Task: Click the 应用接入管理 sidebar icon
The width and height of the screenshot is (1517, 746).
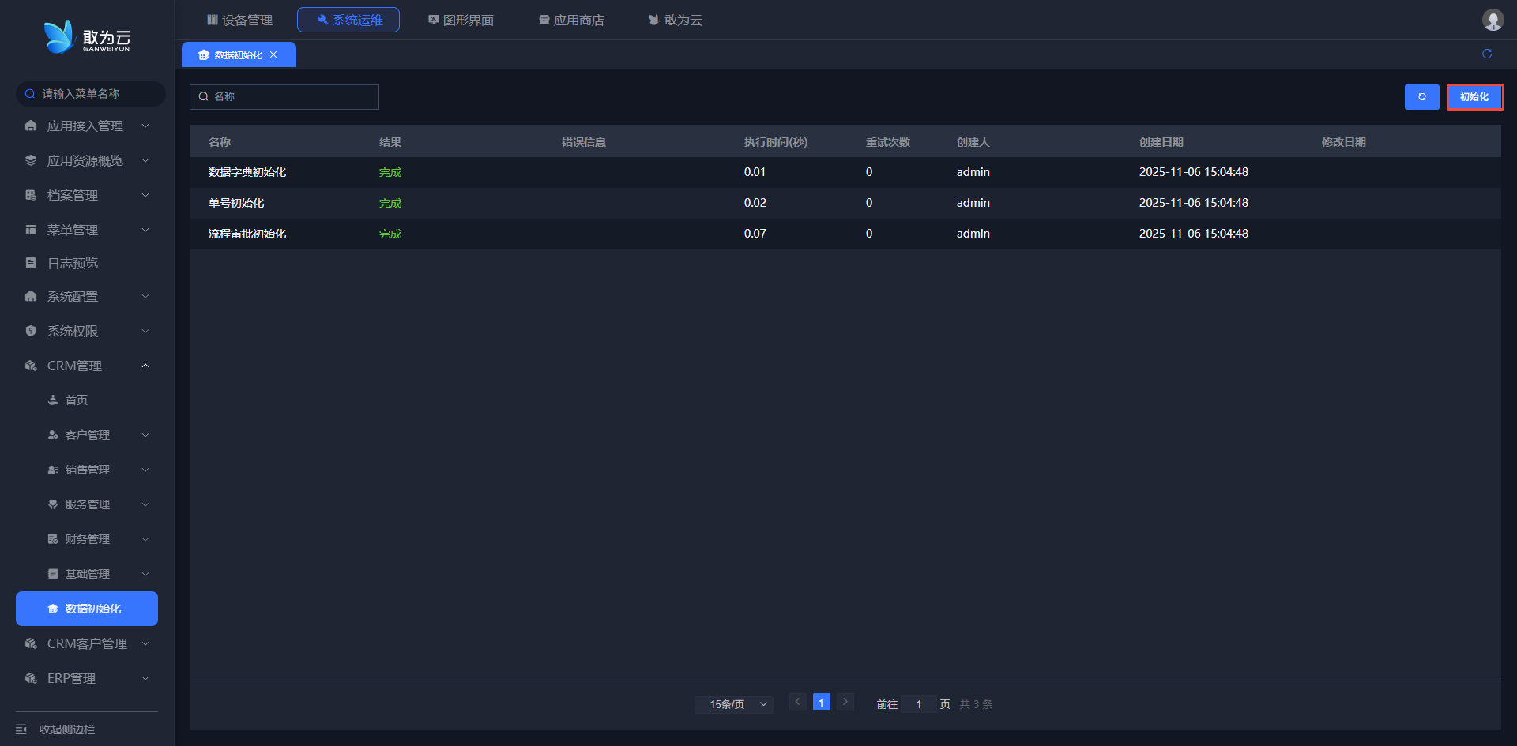Action: pos(31,126)
